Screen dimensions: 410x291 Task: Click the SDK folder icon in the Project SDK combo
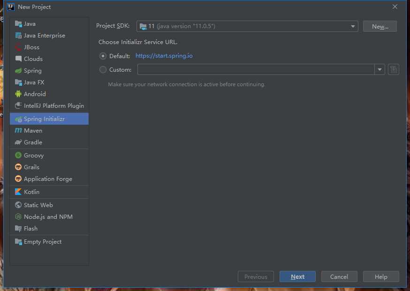tap(143, 26)
